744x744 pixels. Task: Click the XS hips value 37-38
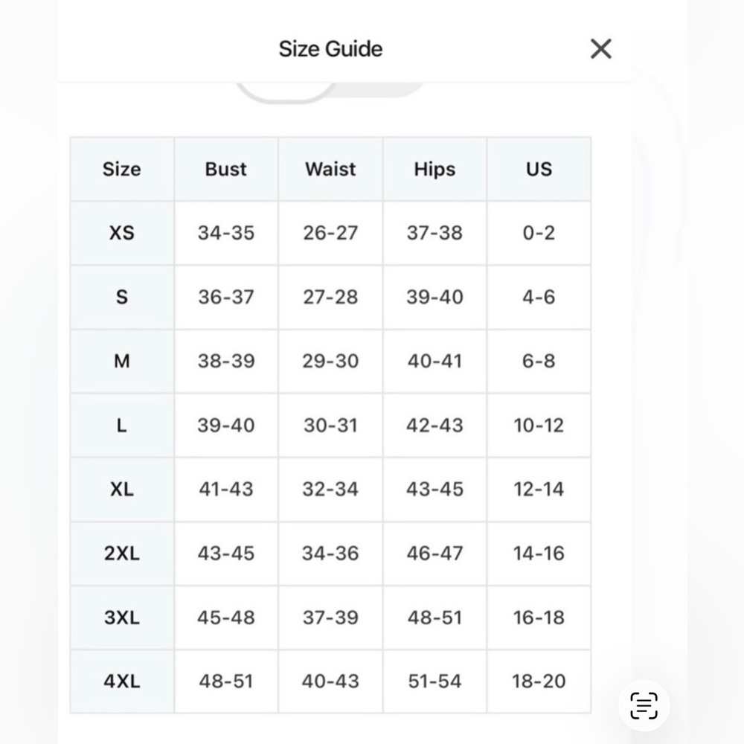click(434, 233)
